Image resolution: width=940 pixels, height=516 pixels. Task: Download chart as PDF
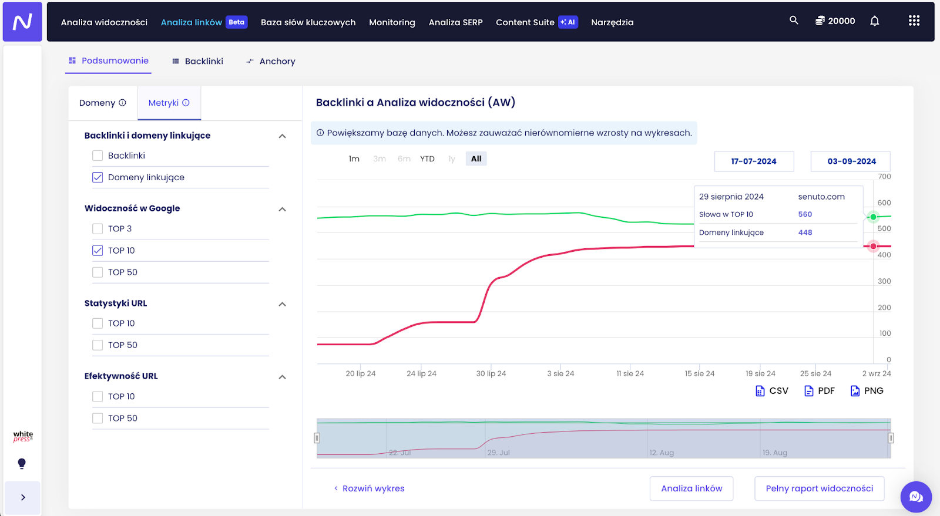819,391
